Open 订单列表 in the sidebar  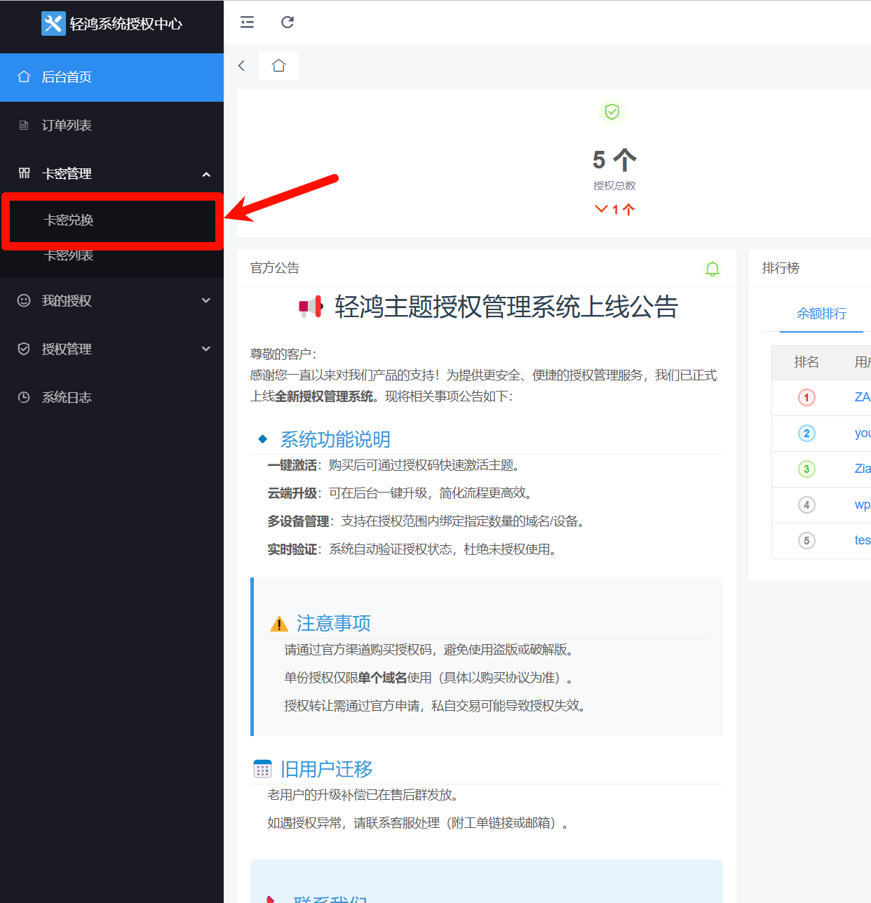[x=67, y=126]
